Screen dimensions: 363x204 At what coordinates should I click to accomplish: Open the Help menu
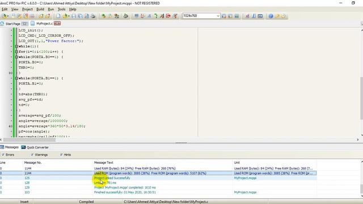[x=73, y=9]
